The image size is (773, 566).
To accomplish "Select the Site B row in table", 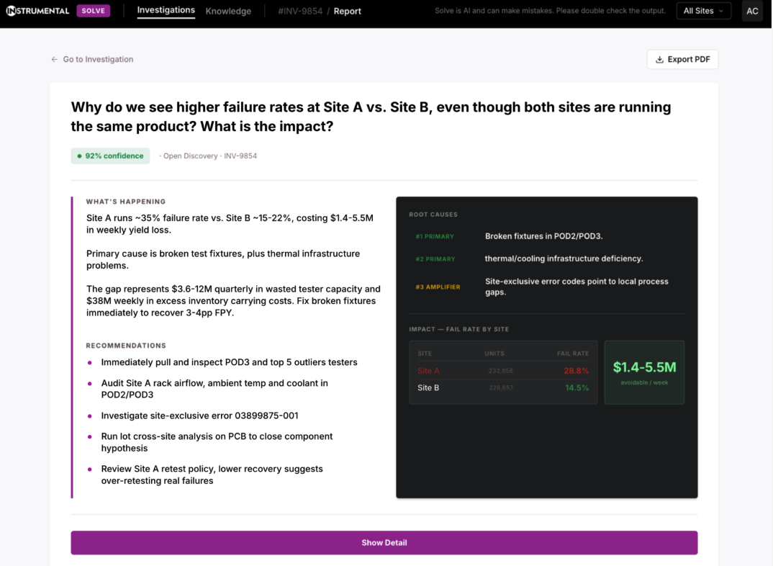I will coord(503,388).
